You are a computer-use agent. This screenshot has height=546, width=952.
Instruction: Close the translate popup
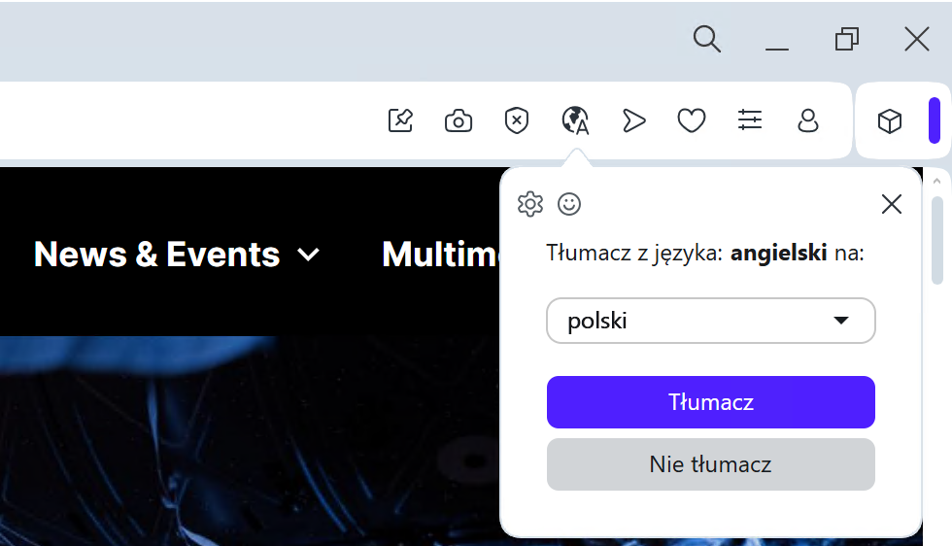[x=892, y=204]
